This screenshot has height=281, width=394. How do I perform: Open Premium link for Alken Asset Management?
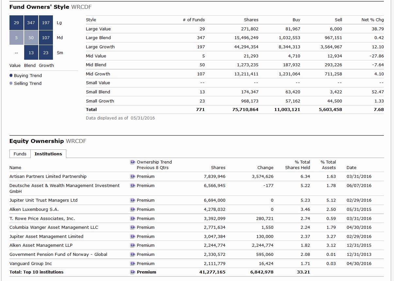tap(145, 245)
